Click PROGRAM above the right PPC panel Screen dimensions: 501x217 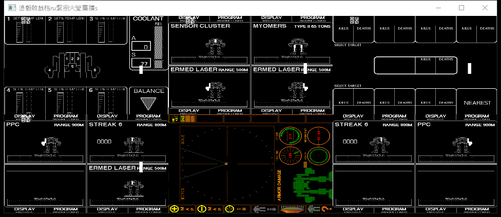(477, 116)
